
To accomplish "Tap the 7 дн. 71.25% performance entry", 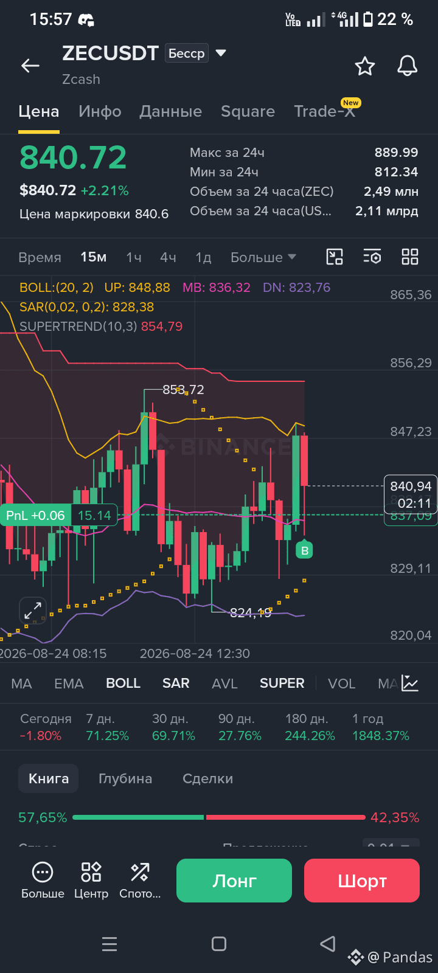I will pos(107,727).
